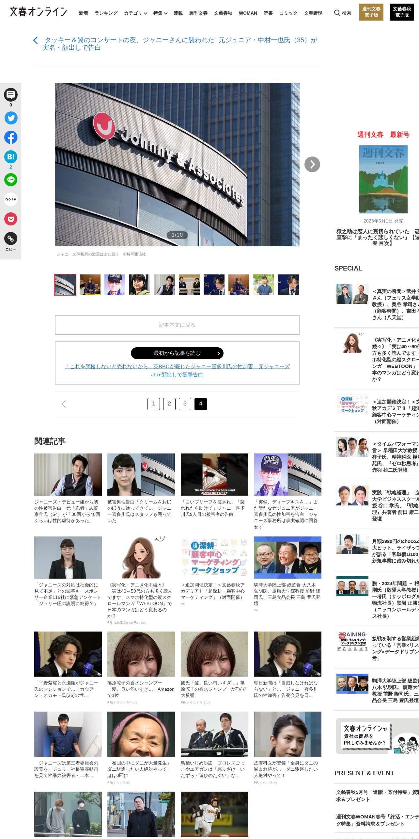Open the BBC Johnny Kitagawa article link

[177, 370]
